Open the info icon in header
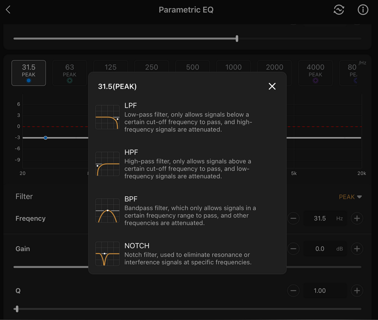The height and width of the screenshot is (320, 378). pos(363,10)
